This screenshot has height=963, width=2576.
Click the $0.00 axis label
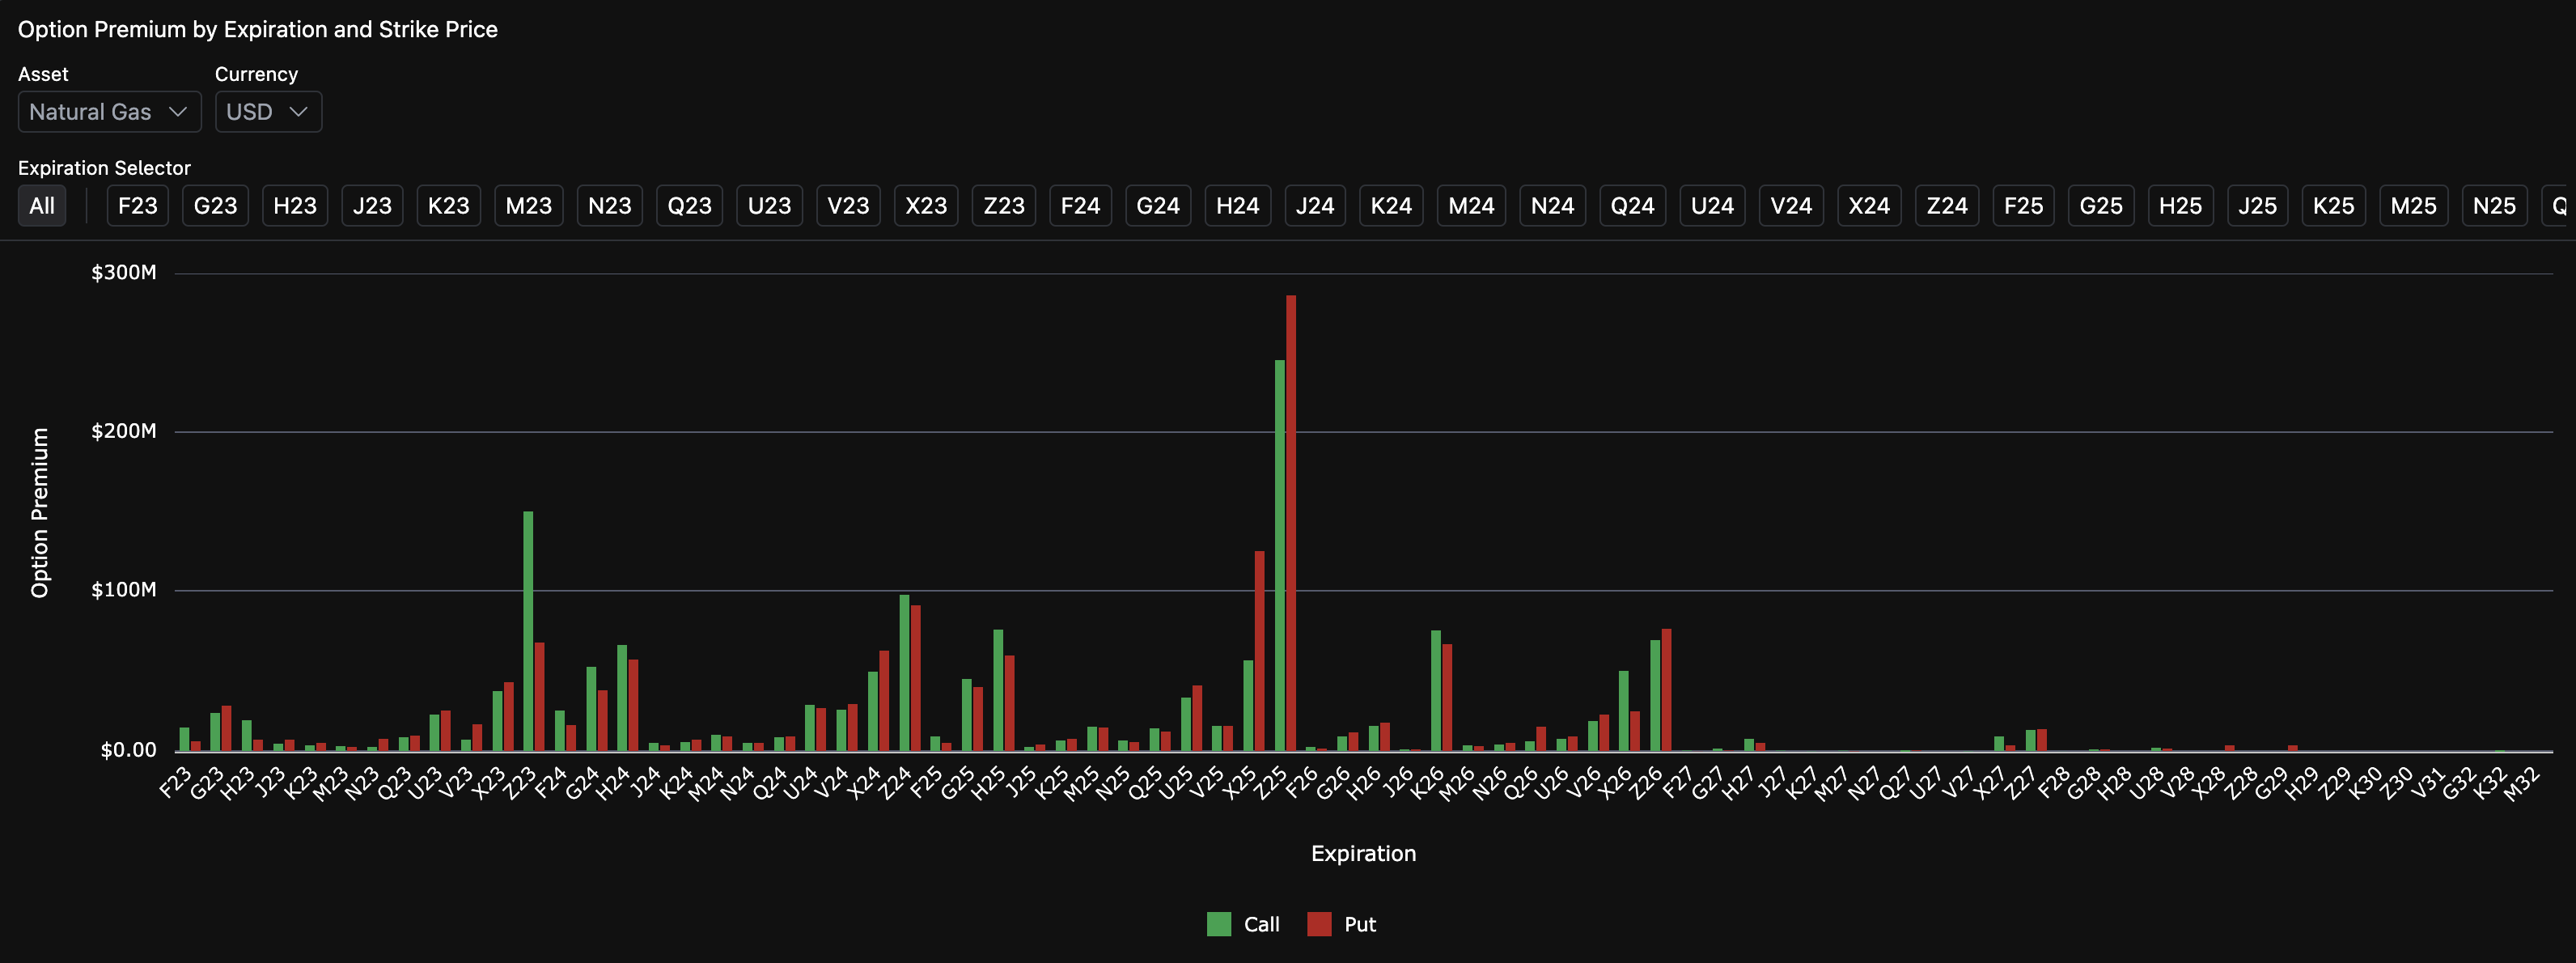(x=128, y=750)
